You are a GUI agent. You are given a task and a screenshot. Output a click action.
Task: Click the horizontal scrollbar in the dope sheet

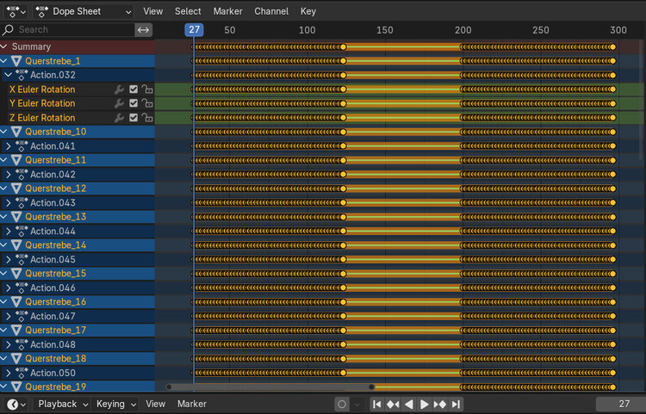click(270, 386)
